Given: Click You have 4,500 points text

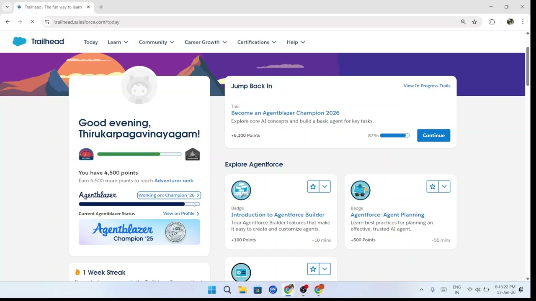Looking at the screenshot, I should tap(108, 173).
